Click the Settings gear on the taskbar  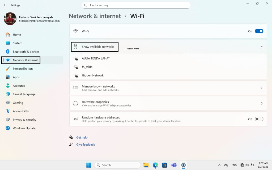tap(183, 165)
